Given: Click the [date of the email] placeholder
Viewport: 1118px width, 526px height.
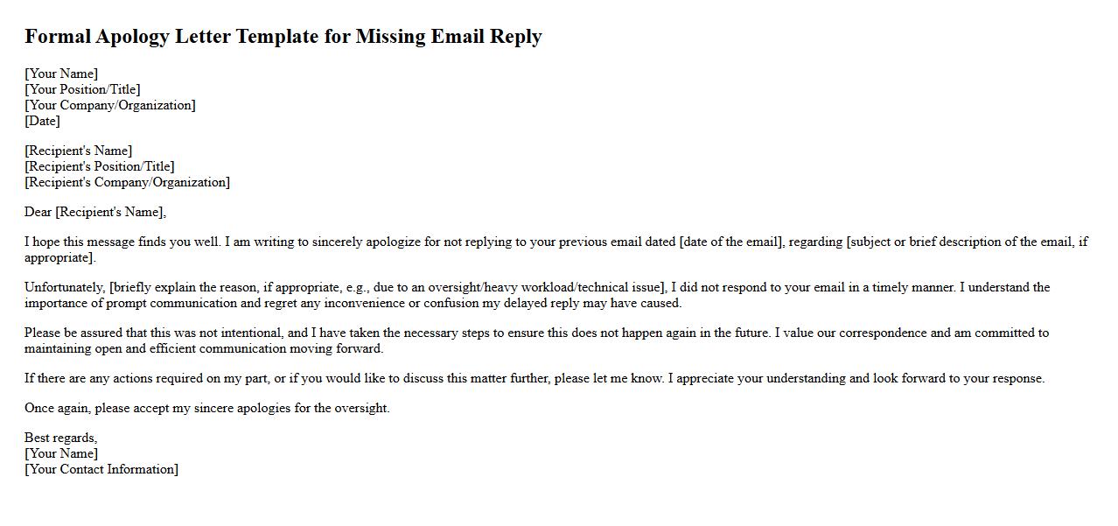Looking at the screenshot, I should [730, 242].
